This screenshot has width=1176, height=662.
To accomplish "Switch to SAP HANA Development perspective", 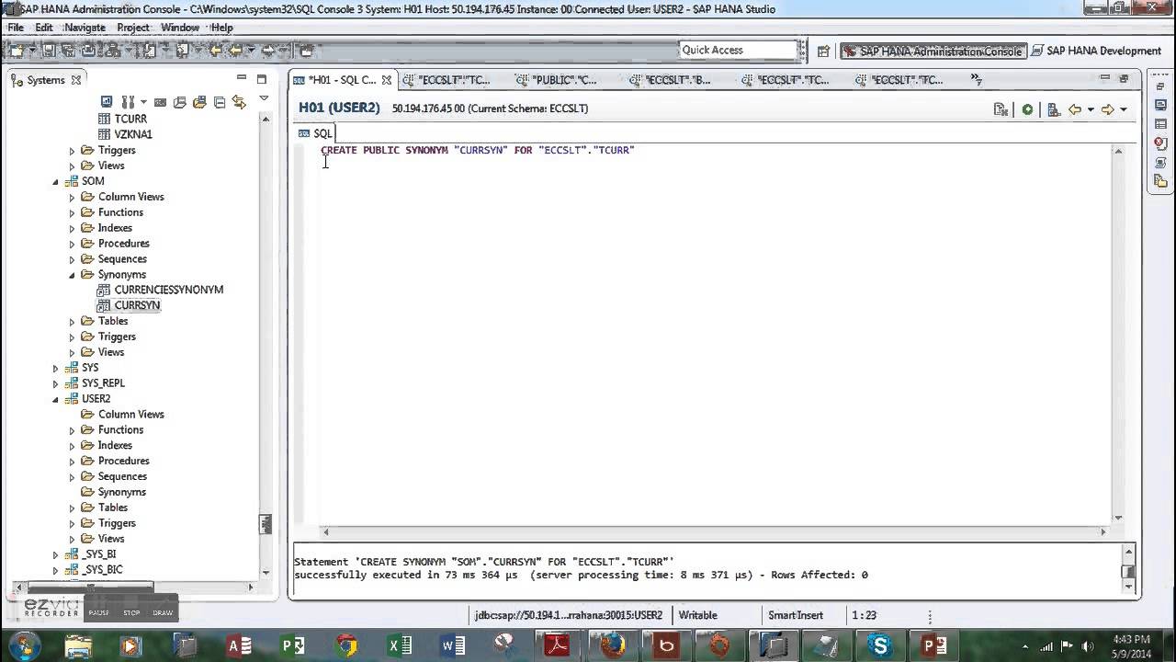I will point(1097,51).
